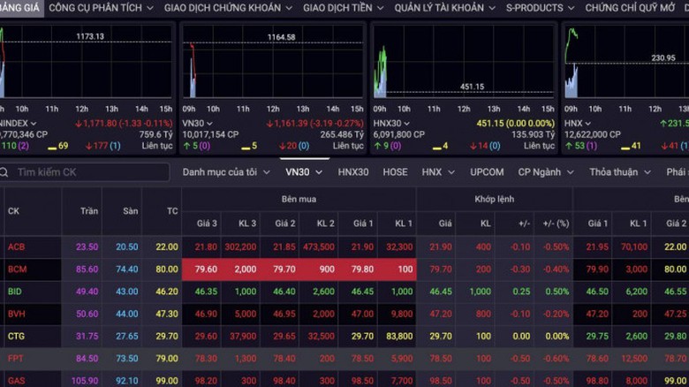
Task: Click the Tìm kiếm CK search field
Action: point(88,172)
